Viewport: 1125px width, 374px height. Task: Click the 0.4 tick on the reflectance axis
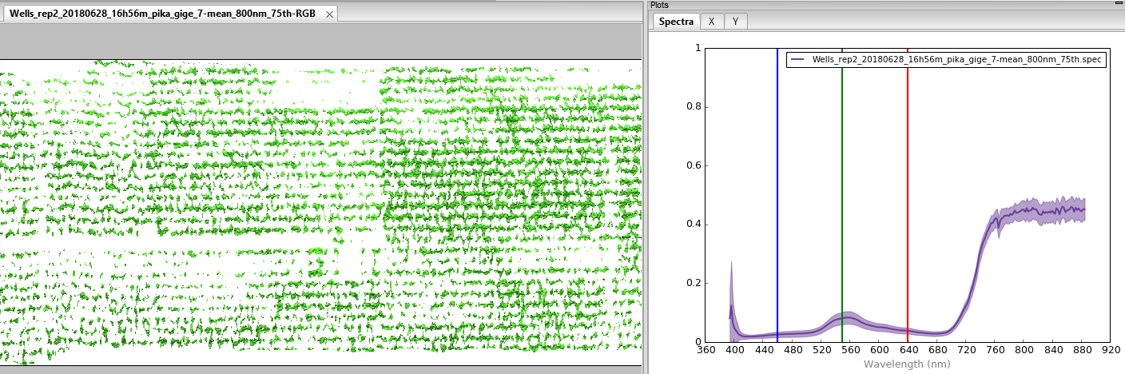pyautogui.click(x=694, y=224)
